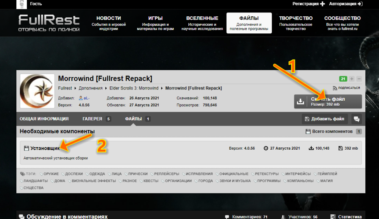Viewport: 379px width, 219px height.
Task: Select the МАГИЯ tag
Action: pyautogui.click(x=326, y=181)
